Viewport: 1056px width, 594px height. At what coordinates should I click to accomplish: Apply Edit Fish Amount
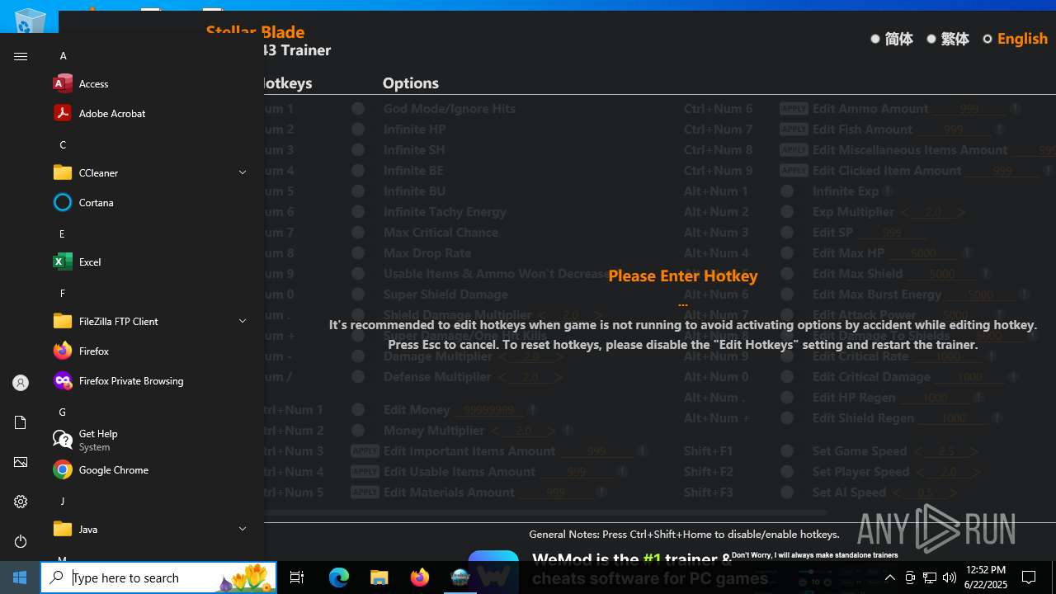[x=794, y=129]
